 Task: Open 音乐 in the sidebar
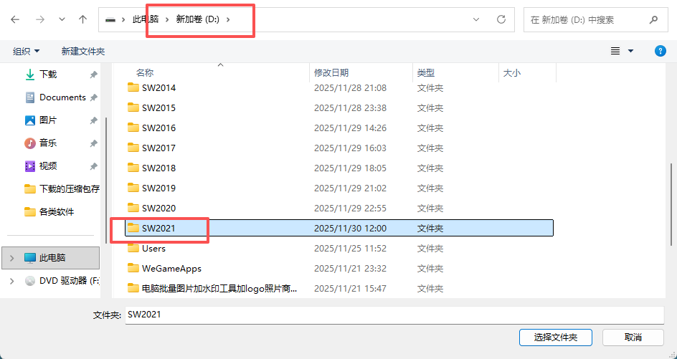click(x=48, y=143)
